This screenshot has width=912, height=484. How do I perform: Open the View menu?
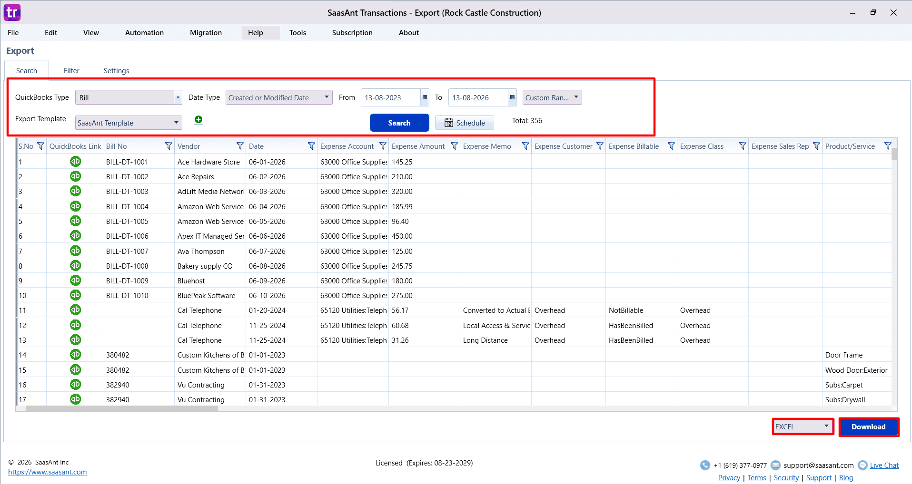(x=91, y=32)
